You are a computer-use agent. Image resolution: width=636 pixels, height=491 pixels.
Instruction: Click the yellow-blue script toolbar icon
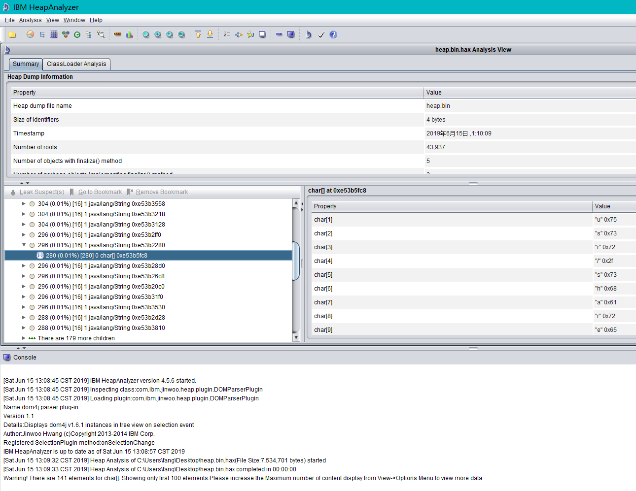pyautogui.click(x=250, y=34)
